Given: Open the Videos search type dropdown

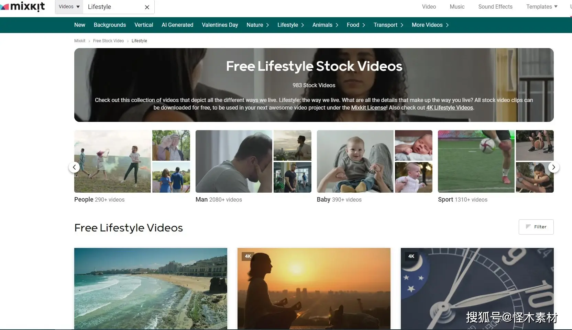Looking at the screenshot, I should click(69, 7).
